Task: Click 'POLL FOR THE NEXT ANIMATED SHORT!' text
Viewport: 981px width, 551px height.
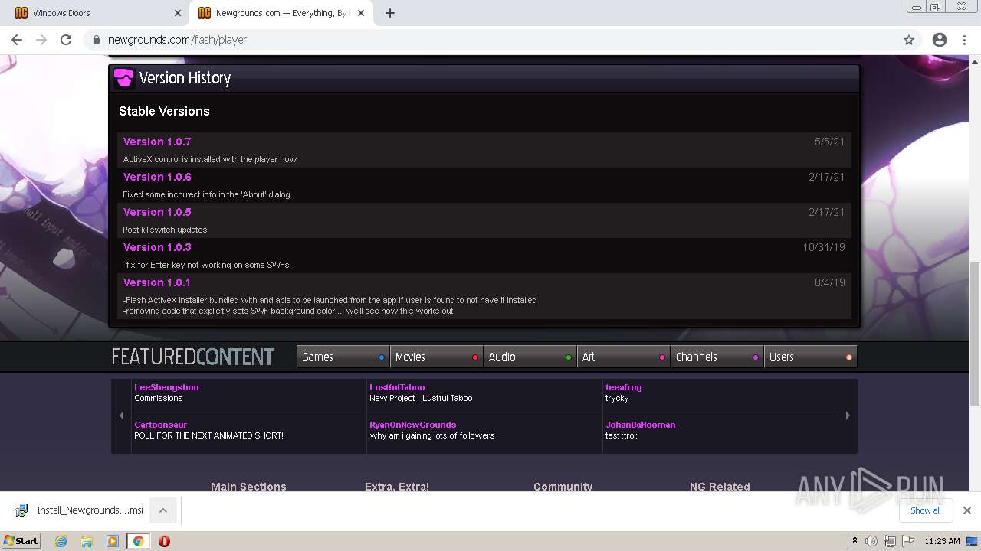Action: pos(208,435)
